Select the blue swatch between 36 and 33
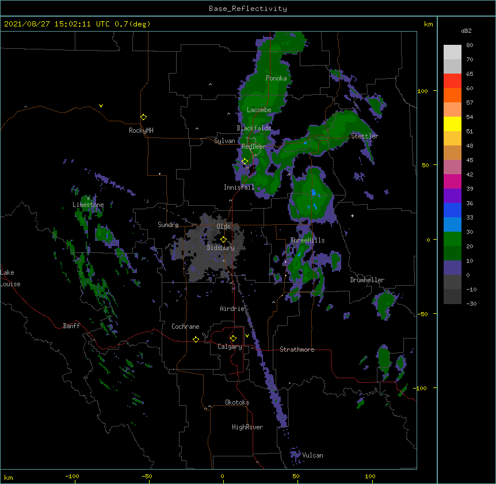The image size is (496, 484). tap(452, 210)
